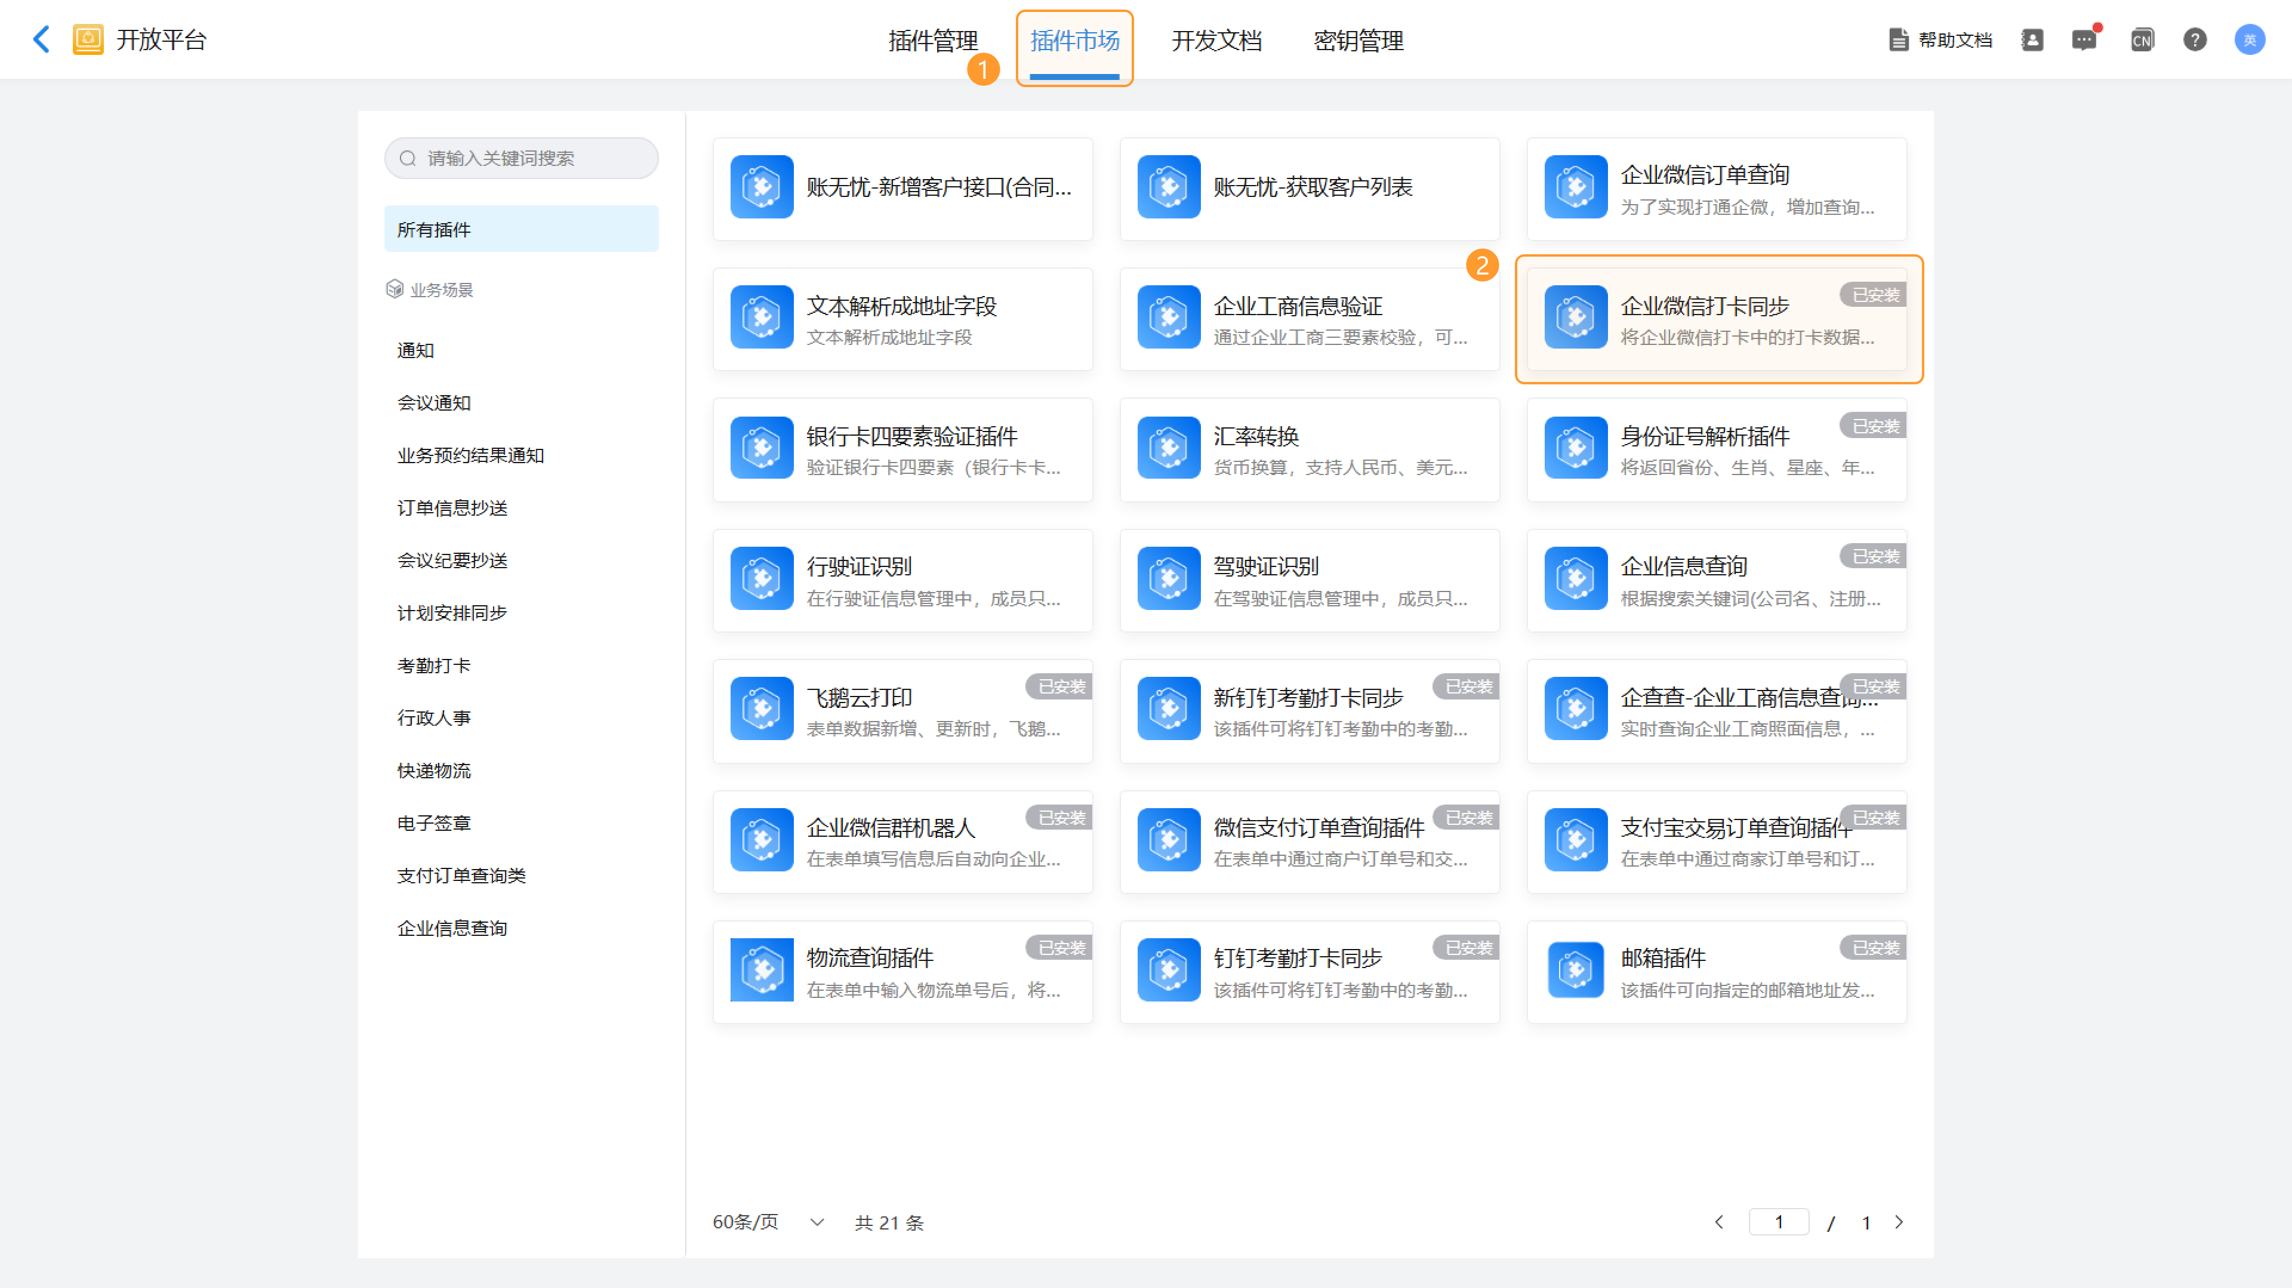Click the 邮箱插件 title text
This screenshot has width=2292, height=1288.
tap(1663, 958)
